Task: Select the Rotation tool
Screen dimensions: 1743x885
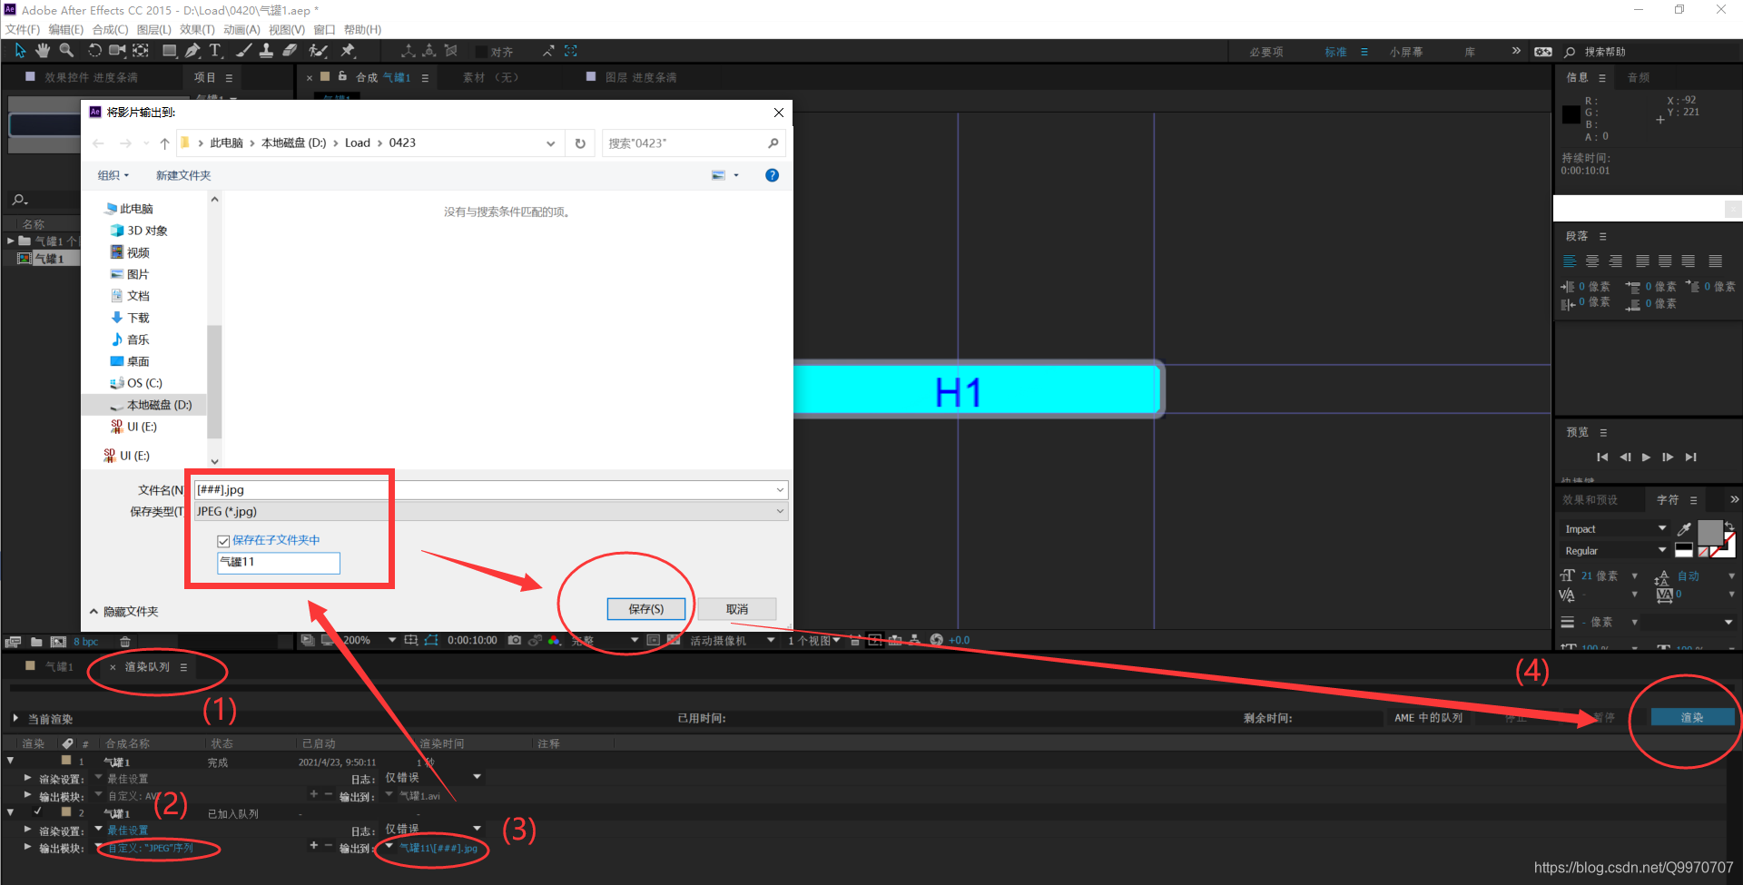Action: click(x=94, y=51)
